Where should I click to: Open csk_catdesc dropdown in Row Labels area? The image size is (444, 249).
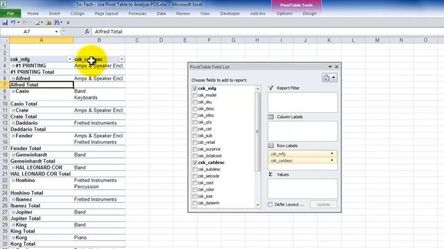(332, 160)
